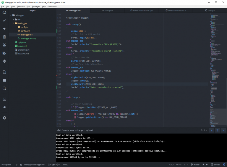Viewport: 227px width, 167px height.
Task: Click the PlatformIO Build checkmark icon
Action: (4, 21)
